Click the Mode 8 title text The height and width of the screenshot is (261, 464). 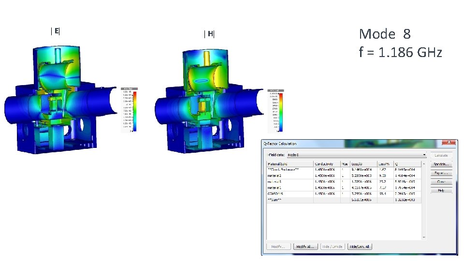pos(385,34)
